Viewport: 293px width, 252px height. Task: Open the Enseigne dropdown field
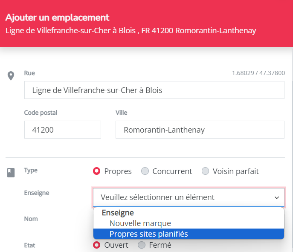point(189,197)
